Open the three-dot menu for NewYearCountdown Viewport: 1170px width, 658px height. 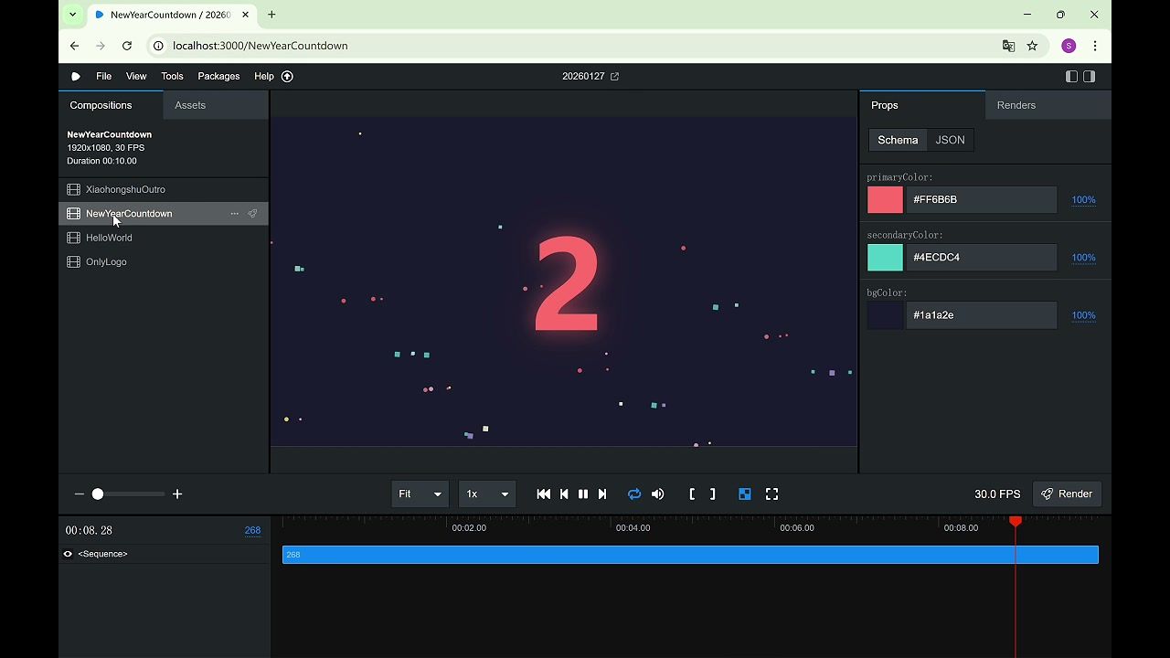pos(235,214)
